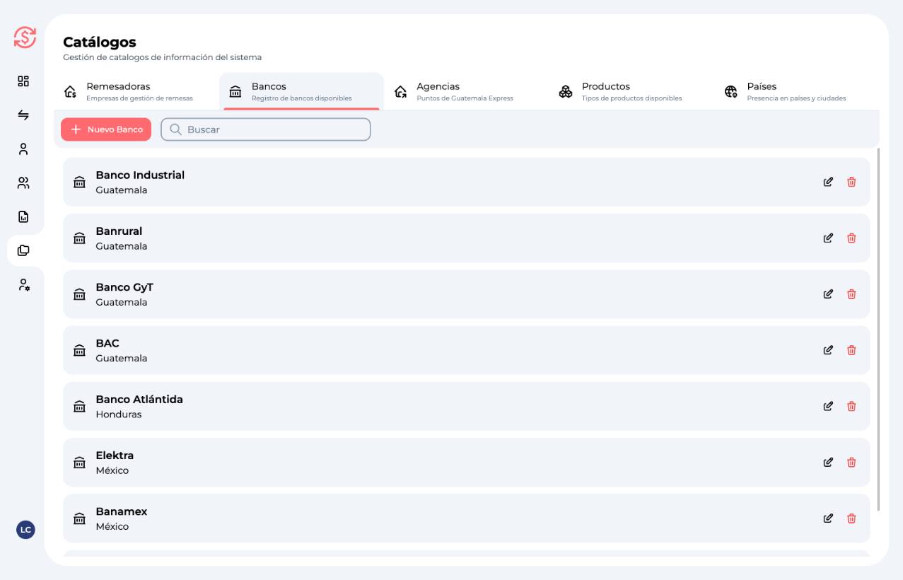Edit the Banco Industrial entry
This screenshot has width=903, height=580.
(x=828, y=182)
